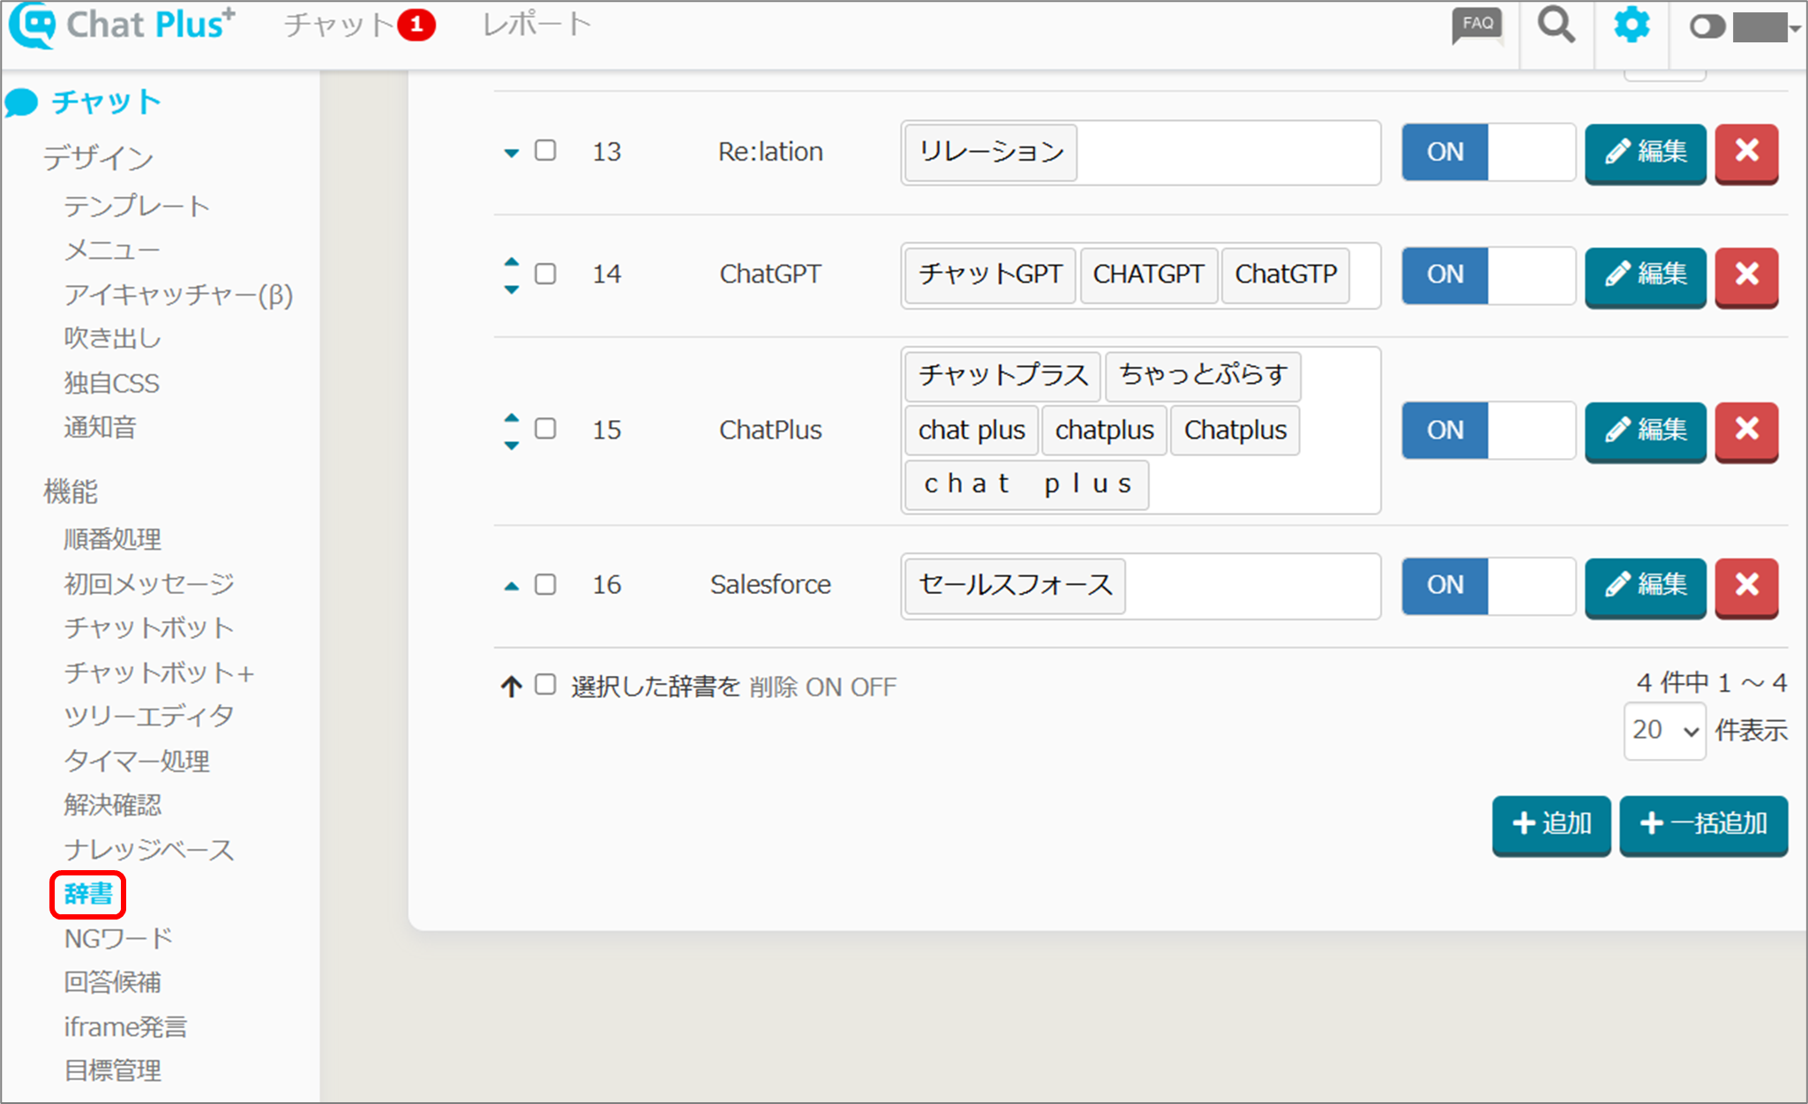Select NGワード in the sidebar
The image size is (1808, 1104).
click(x=118, y=938)
